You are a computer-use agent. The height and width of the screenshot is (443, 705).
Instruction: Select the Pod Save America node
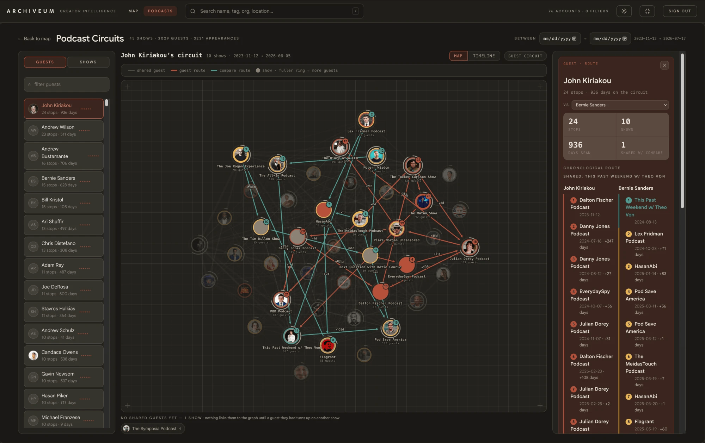[x=390, y=328]
